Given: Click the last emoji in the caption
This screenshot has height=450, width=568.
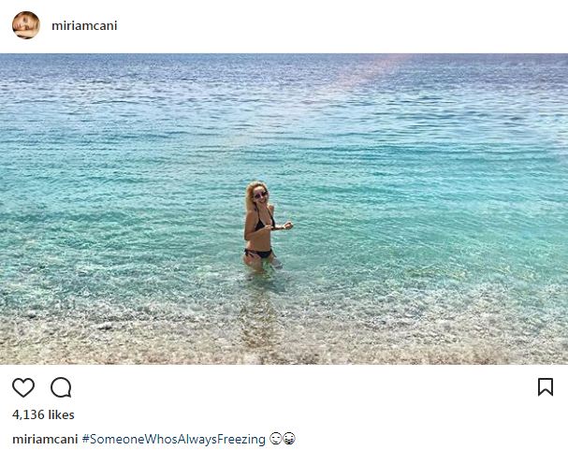Looking at the screenshot, I should click(x=289, y=439).
